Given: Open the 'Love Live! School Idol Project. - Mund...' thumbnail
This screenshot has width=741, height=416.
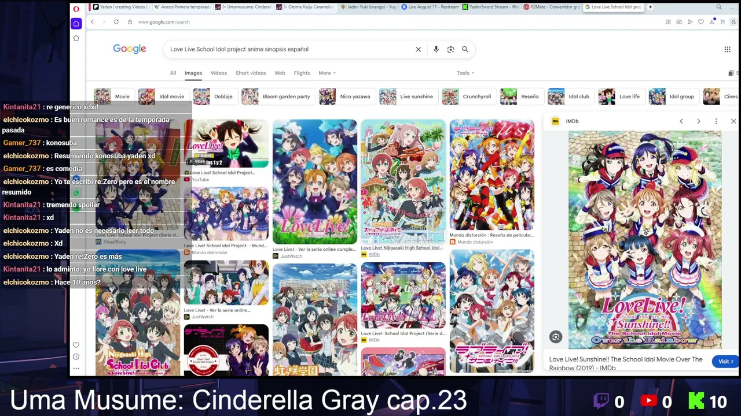Looking at the screenshot, I should coord(226,213).
